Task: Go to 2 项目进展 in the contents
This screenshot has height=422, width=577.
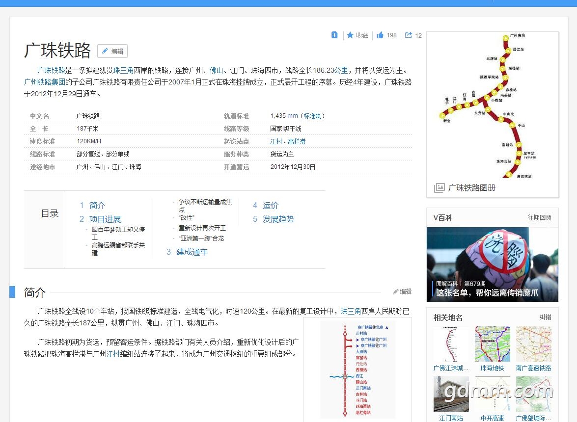Action: (x=100, y=219)
